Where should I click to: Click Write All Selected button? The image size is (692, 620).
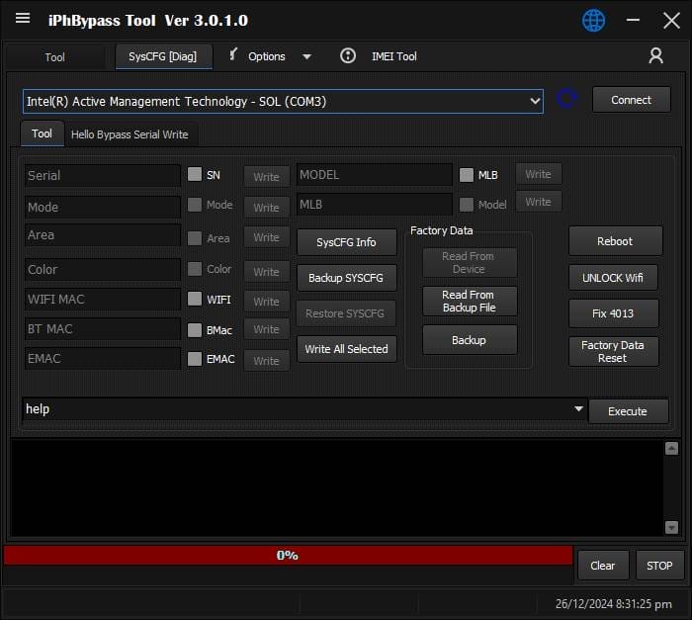(346, 349)
